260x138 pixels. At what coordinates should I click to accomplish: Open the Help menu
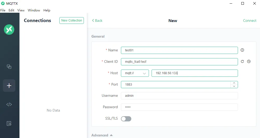tap(47, 10)
